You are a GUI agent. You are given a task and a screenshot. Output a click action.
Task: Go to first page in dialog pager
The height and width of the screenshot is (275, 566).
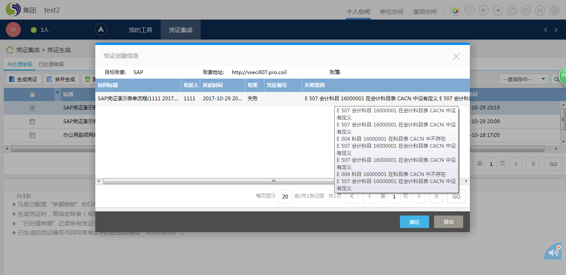[x=352, y=196]
